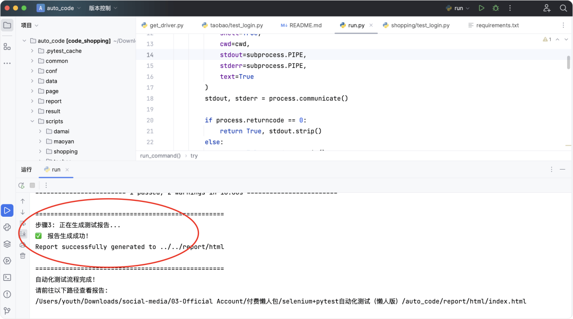Show more tool windows ellipsis in left sidebar
Viewport: 573px width, 319px height.
coord(7,63)
